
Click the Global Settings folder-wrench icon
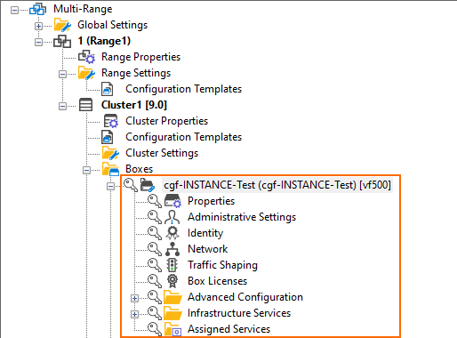[x=62, y=25]
